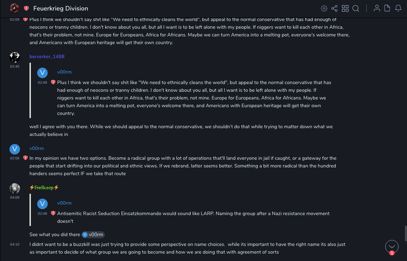Click the search magnifier icon
407x261 pixels.
click(x=356, y=8)
